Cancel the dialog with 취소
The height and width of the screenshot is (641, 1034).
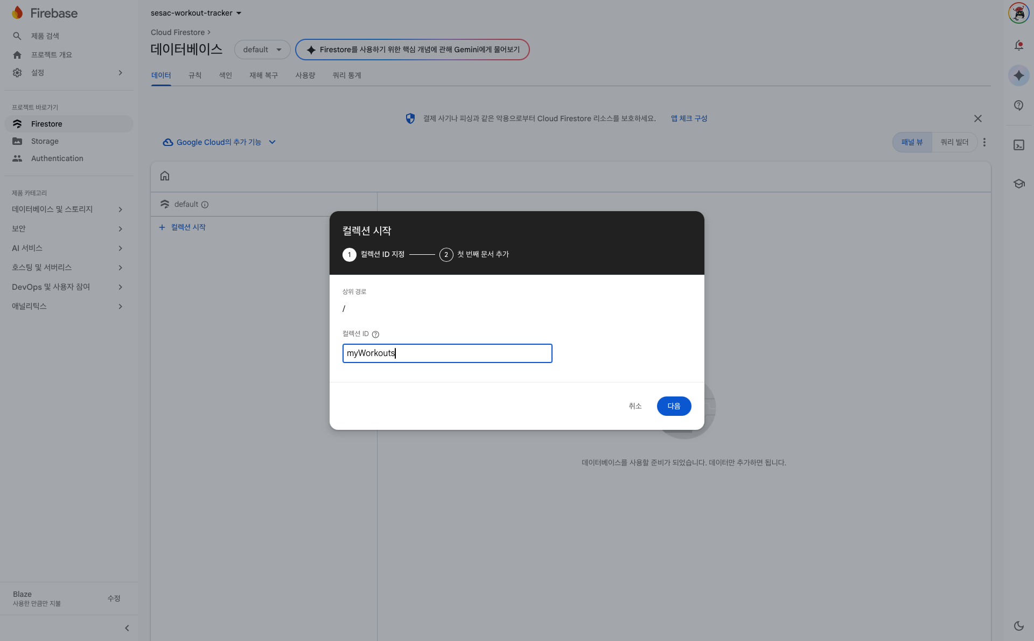[635, 406]
